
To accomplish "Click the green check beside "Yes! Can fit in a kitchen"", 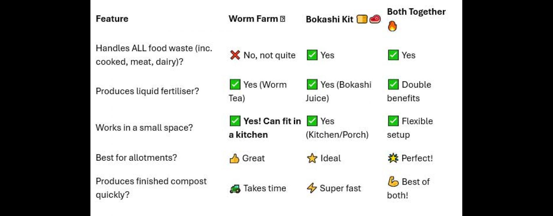I will click(x=235, y=121).
